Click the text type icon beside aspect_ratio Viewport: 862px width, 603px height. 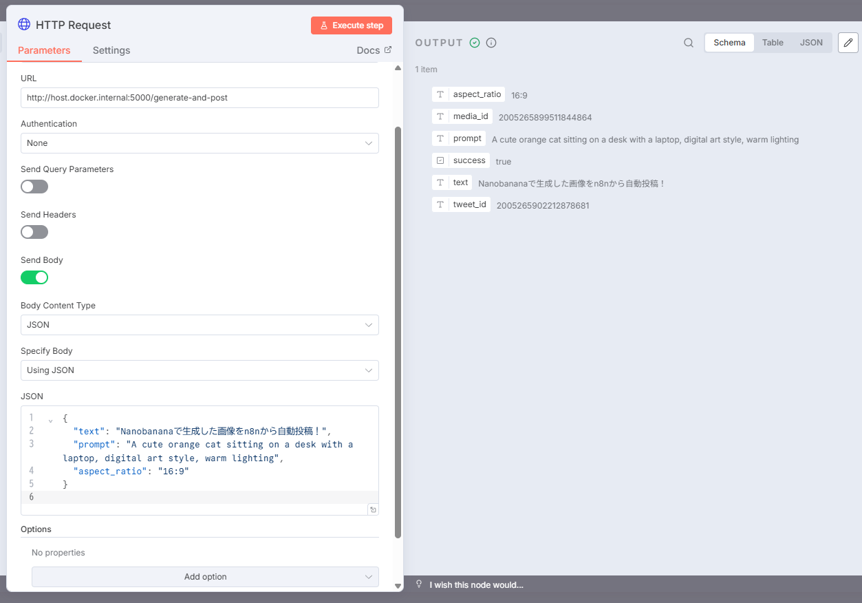pyautogui.click(x=440, y=94)
